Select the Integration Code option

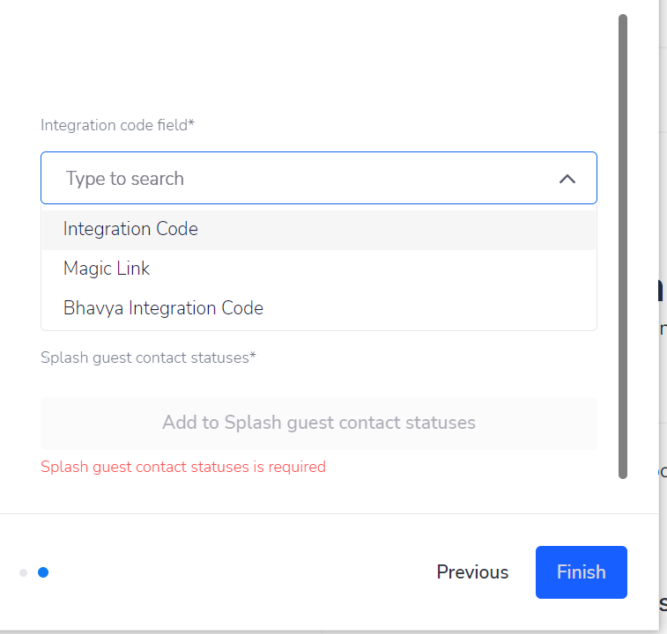click(319, 229)
